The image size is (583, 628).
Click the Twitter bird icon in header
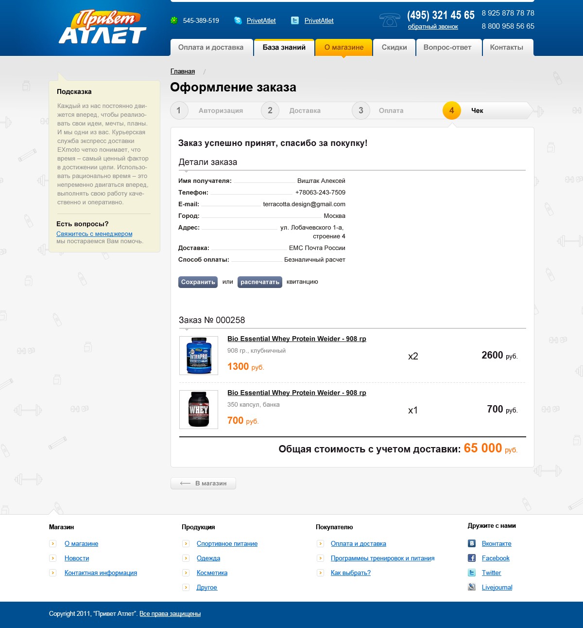tap(295, 20)
